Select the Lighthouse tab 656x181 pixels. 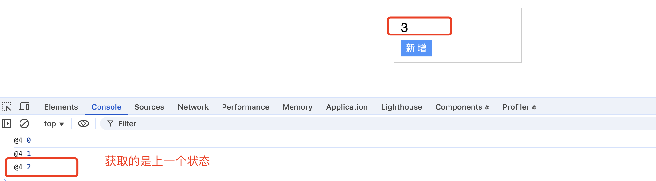tap(402, 107)
